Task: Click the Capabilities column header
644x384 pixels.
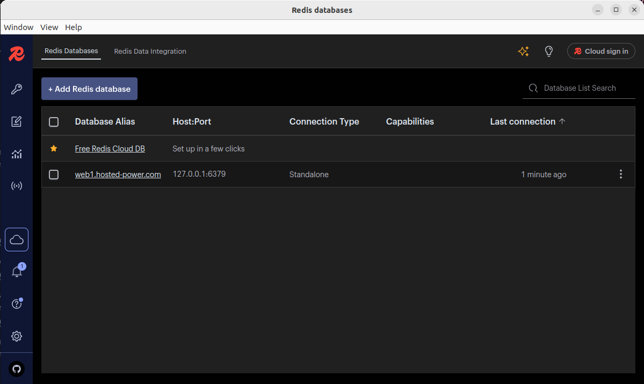Action: tap(410, 121)
